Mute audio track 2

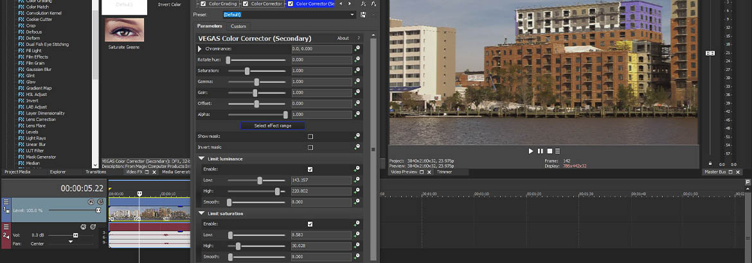pyautogui.click(x=83, y=226)
